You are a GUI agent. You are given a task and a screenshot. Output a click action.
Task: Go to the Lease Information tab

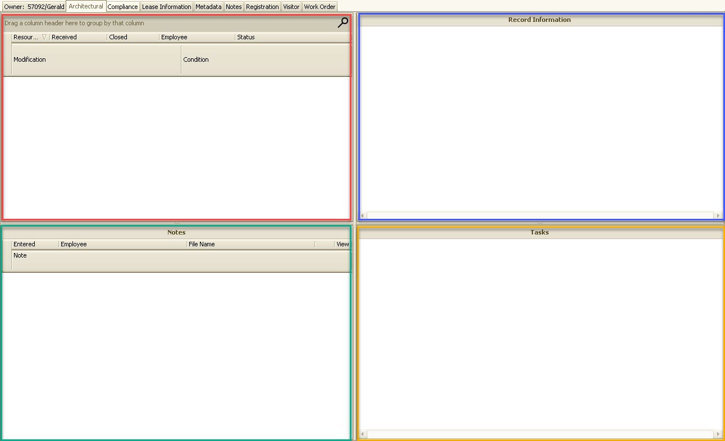[x=166, y=7]
